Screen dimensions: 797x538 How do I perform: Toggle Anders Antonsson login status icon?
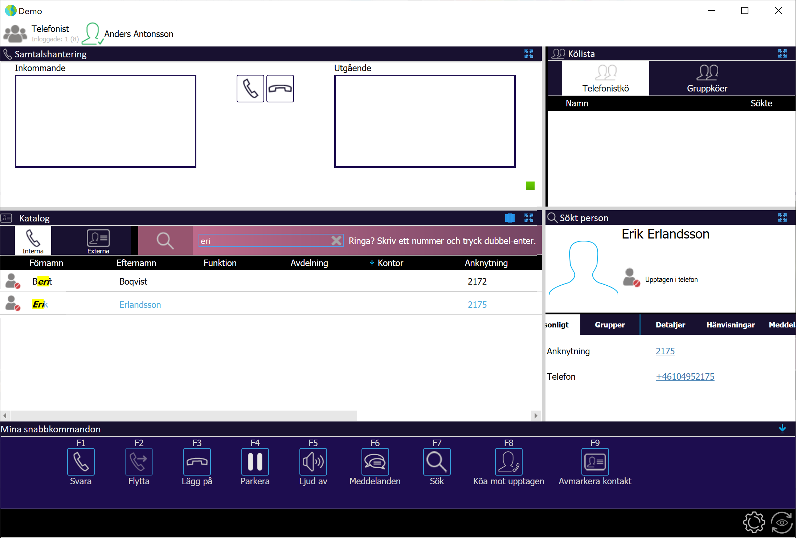tap(92, 34)
